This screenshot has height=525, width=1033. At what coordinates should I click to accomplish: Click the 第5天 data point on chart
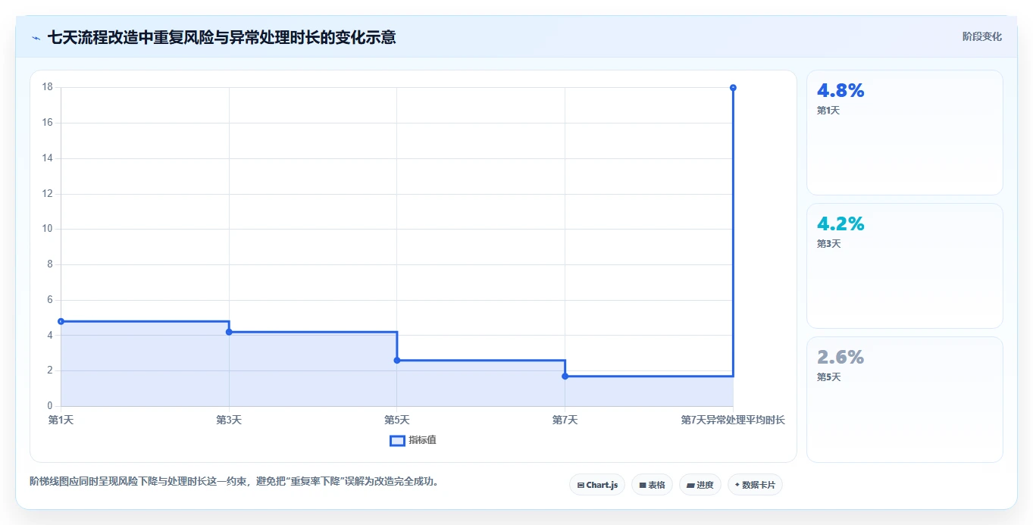tap(397, 360)
